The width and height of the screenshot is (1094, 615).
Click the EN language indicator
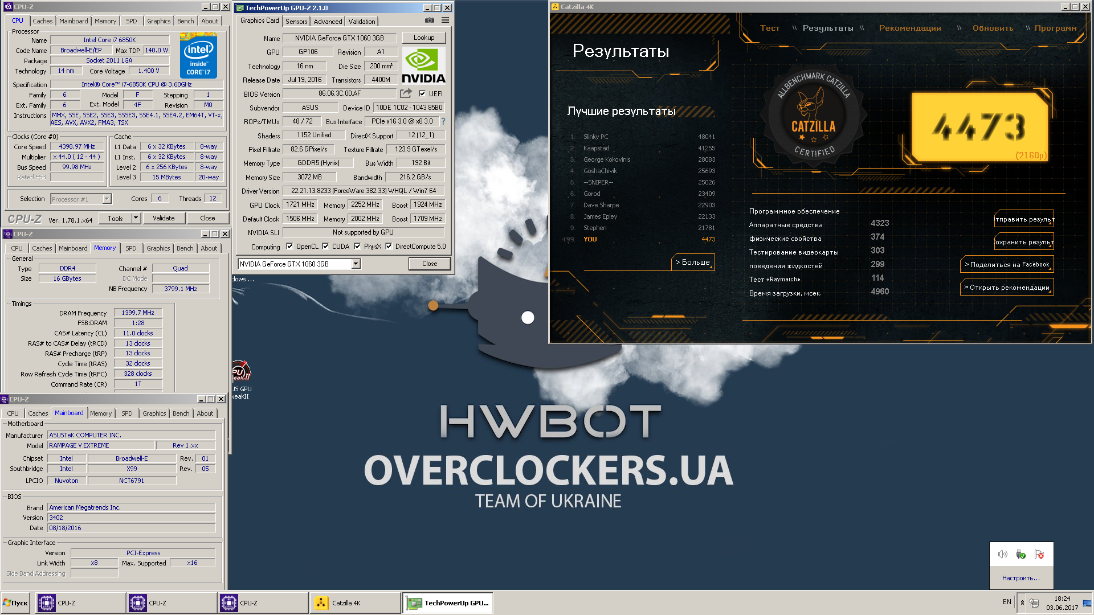pos(1007,602)
